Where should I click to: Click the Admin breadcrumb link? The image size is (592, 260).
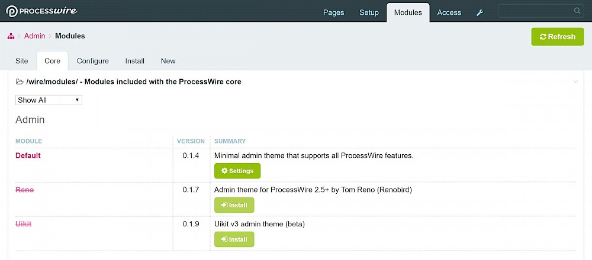(35, 36)
